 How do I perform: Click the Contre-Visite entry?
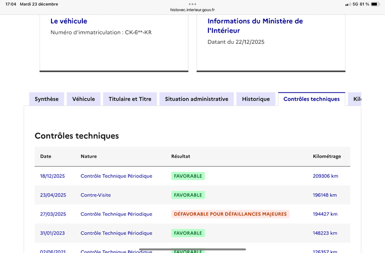point(99,195)
